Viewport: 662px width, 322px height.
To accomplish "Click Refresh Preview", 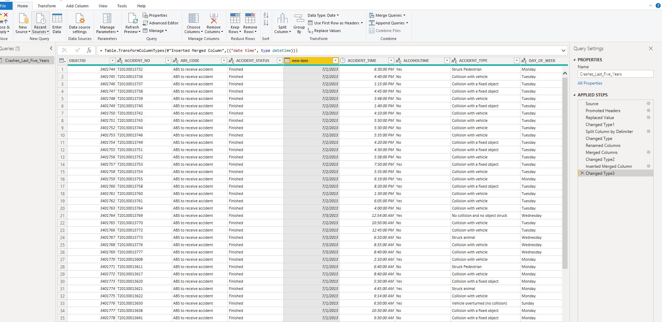I will coord(132,24).
